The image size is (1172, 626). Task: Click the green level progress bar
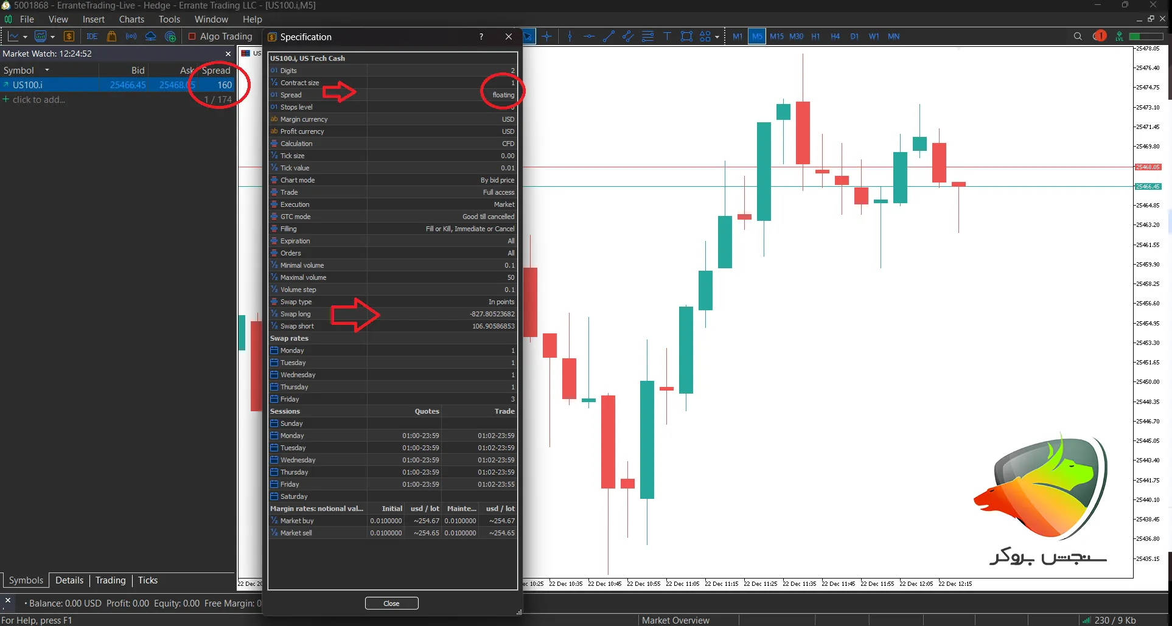(x=1146, y=37)
